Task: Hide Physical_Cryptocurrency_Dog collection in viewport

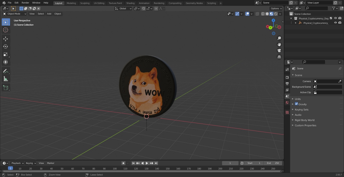Action: coord(335,18)
